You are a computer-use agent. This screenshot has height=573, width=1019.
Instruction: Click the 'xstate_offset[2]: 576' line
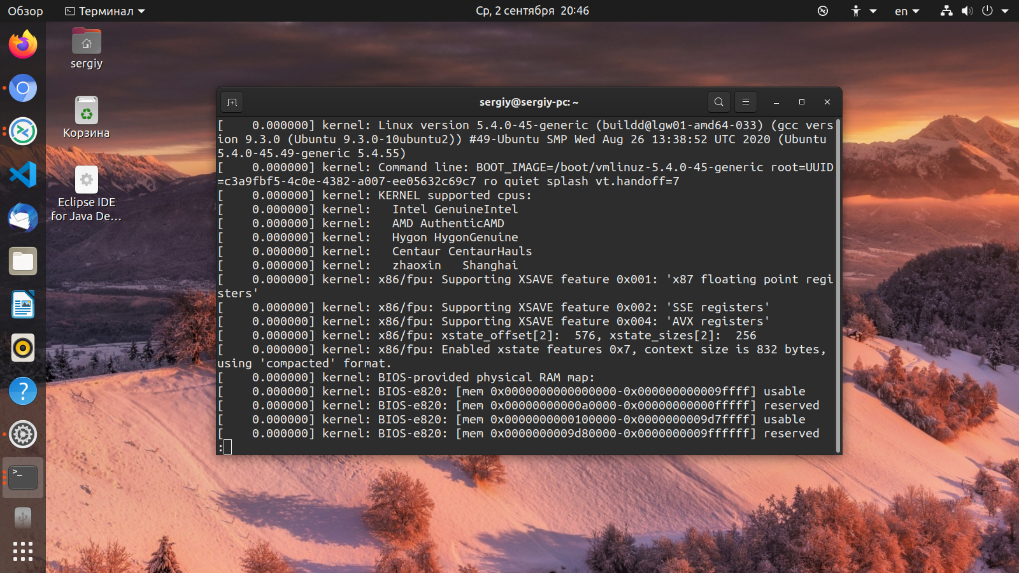(487, 336)
